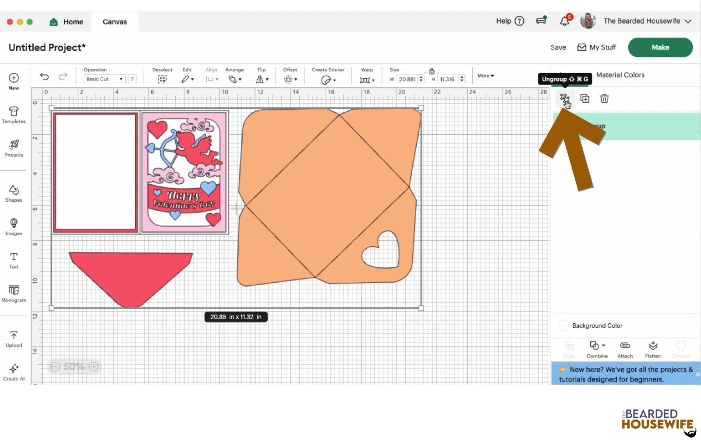Image resolution: width=701 pixels, height=445 pixels.
Task: Delete the selection using the trash icon
Action: (605, 98)
